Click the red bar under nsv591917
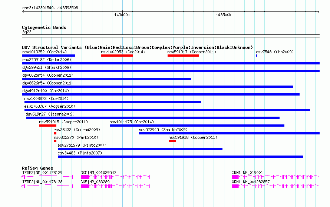This screenshot has height=207, width=330. pyautogui.click(x=183, y=56)
